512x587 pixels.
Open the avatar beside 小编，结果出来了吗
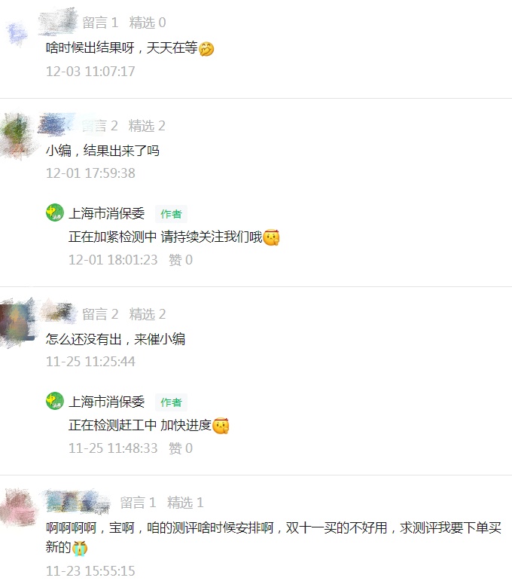coord(17,136)
